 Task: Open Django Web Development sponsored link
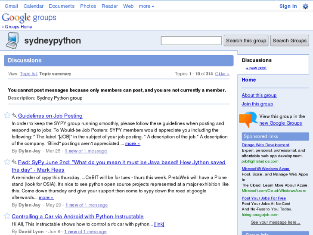(266, 145)
